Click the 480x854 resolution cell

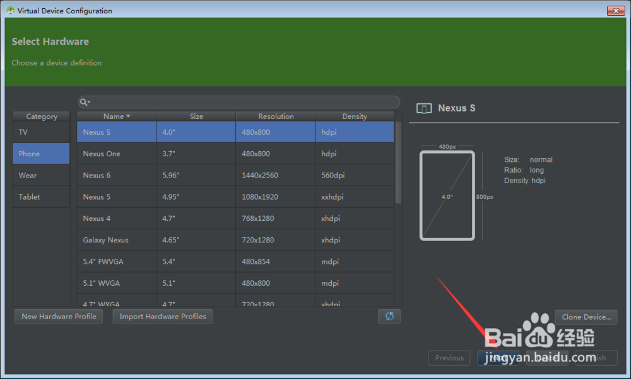click(x=276, y=261)
